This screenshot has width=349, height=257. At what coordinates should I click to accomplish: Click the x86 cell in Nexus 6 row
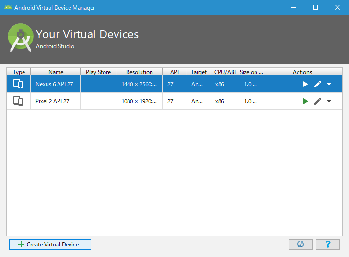point(224,84)
